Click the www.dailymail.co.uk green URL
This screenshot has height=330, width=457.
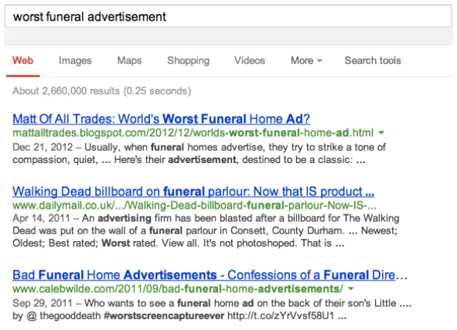[194, 206]
